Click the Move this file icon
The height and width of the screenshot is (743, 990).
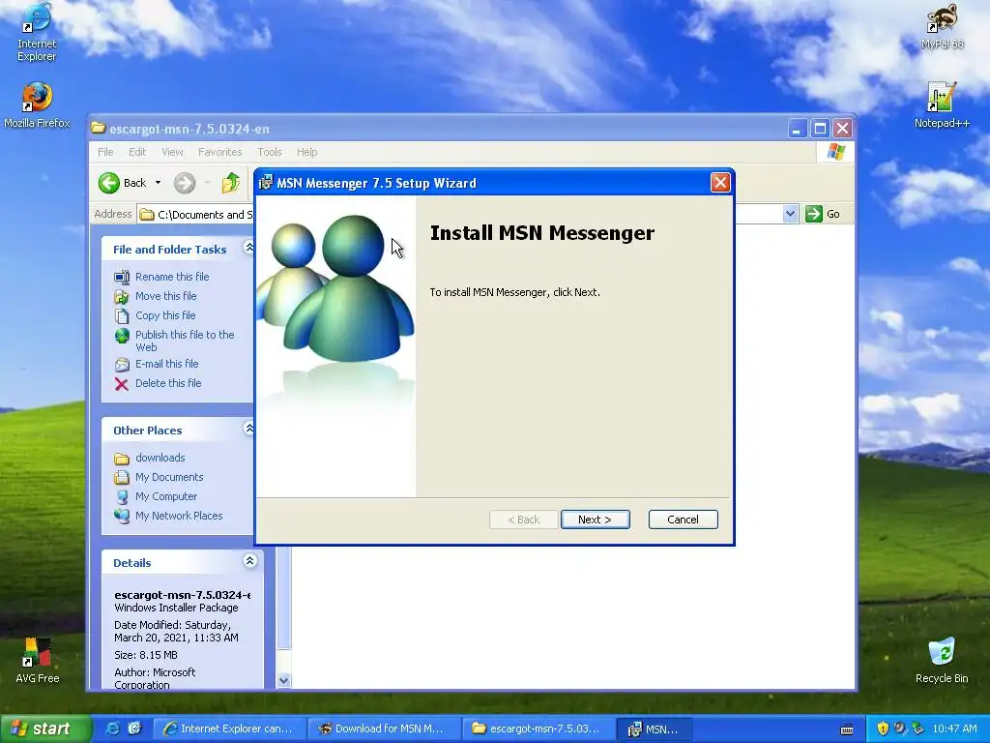click(x=122, y=296)
